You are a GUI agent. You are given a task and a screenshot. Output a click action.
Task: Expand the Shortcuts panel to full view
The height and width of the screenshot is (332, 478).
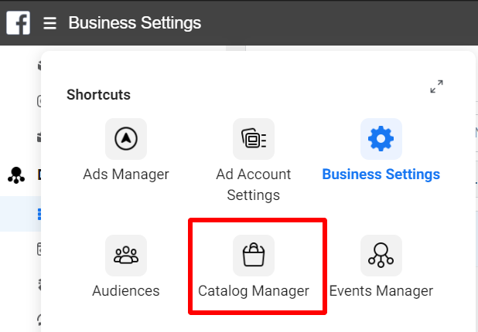point(436,86)
